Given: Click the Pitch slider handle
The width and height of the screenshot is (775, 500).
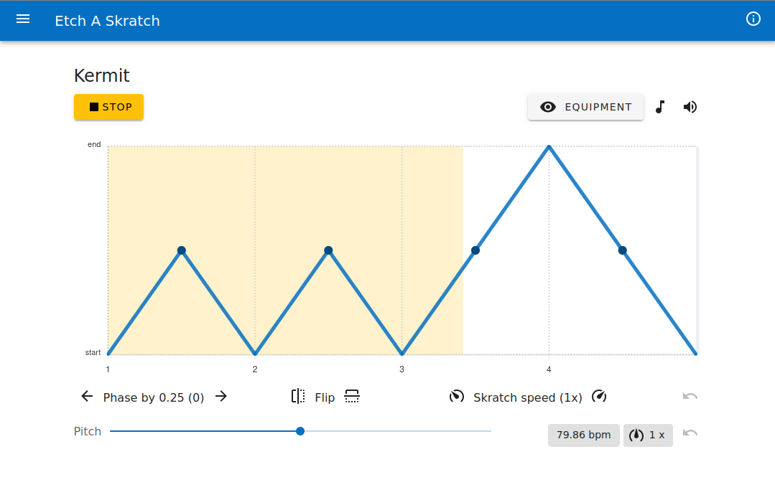Looking at the screenshot, I should tap(300, 431).
